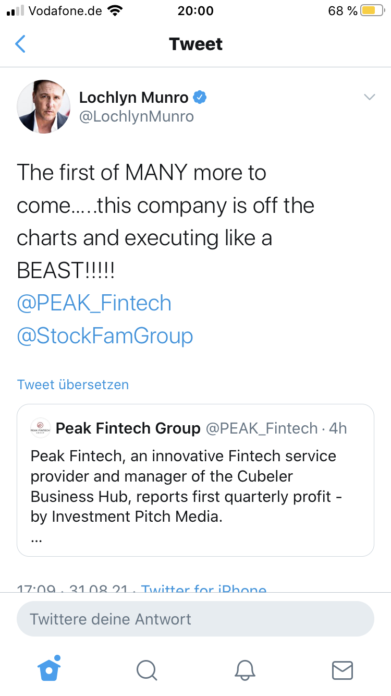Screen dimensions: 391x696
Task: Tap the Twittere deine Antwort field
Action: click(195, 619)
